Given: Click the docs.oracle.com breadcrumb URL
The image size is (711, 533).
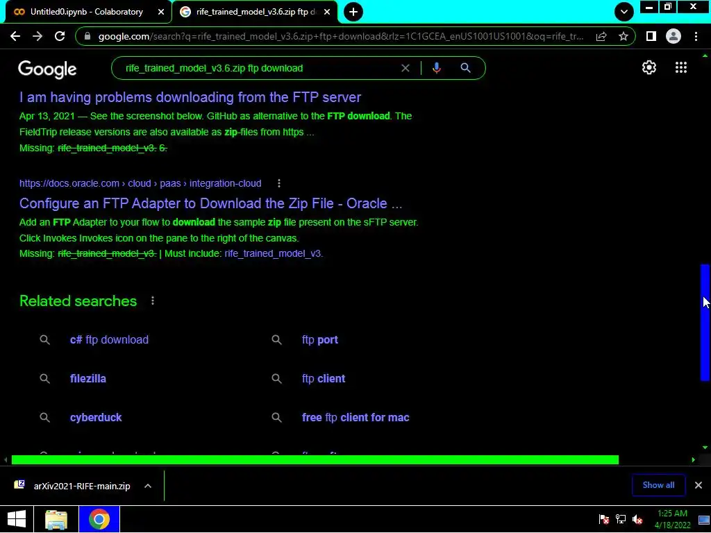Looking at the screenshot, I should tap(140, 183).
